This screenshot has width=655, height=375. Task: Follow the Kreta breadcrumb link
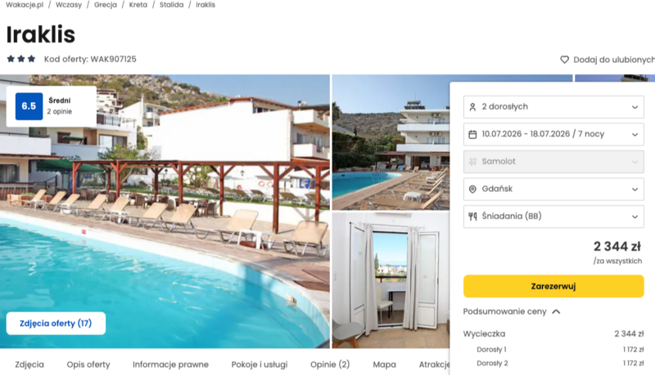coord(138,5)
